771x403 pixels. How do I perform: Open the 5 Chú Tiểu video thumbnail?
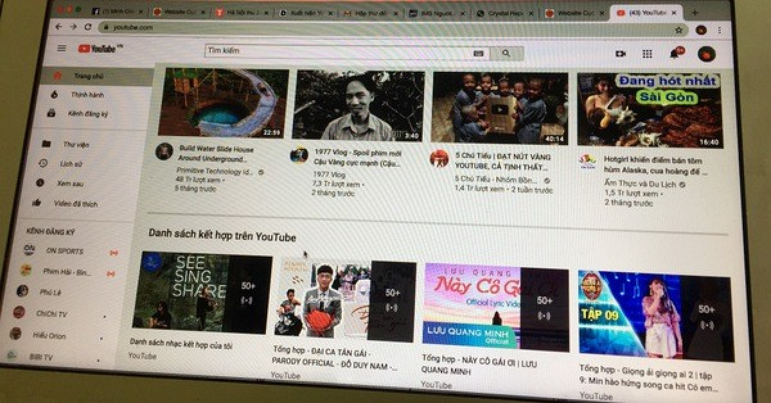(499, 108)
